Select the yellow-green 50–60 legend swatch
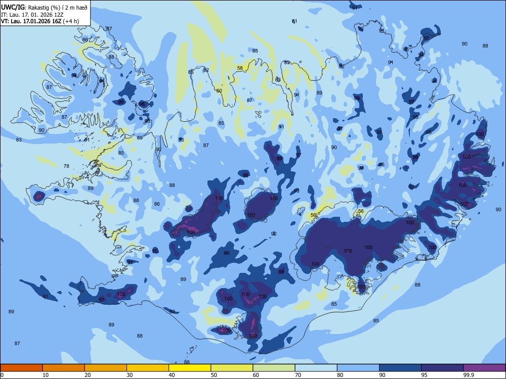The height and width of the screenshot is (379, 506). (x=232, y=368)
